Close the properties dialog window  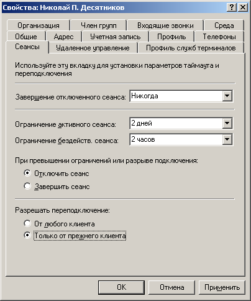coord(242,7)
